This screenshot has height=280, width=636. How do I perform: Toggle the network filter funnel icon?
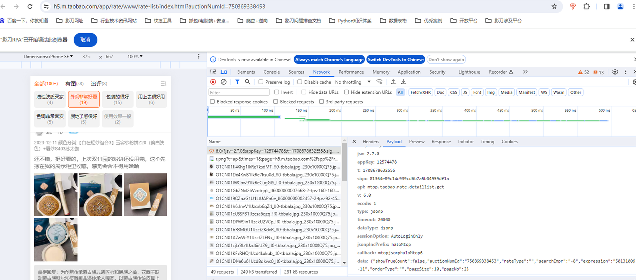237,82
